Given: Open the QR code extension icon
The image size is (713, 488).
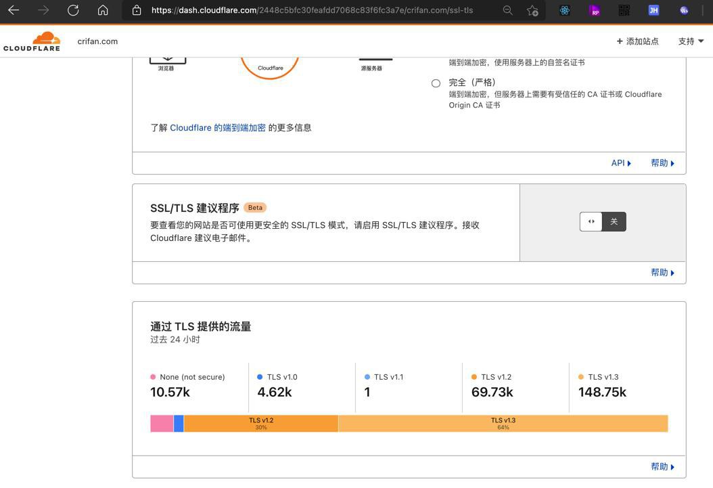Looking at the screenshot, I should tap(624, 10).
